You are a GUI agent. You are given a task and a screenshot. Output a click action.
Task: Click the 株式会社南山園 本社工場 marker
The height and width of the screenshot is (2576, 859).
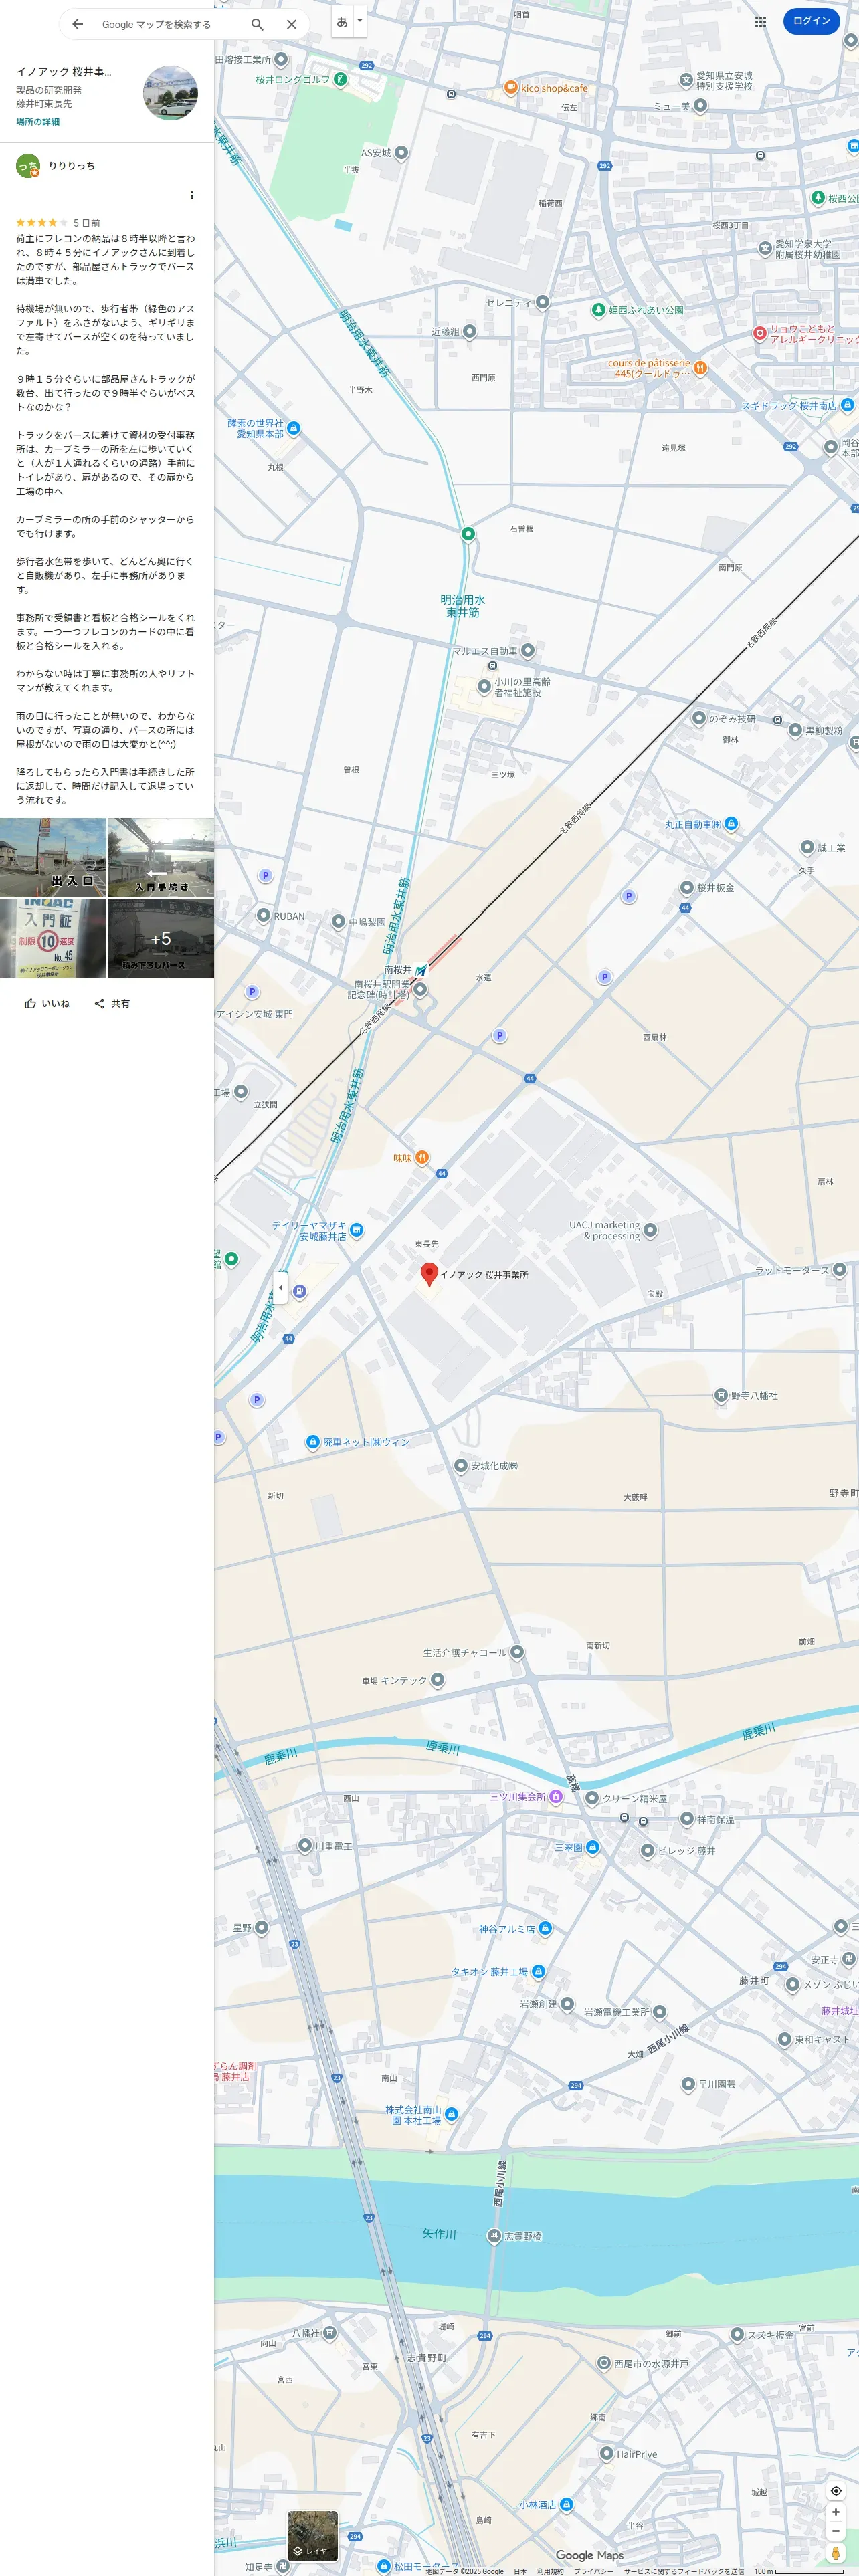[451, 2114]
